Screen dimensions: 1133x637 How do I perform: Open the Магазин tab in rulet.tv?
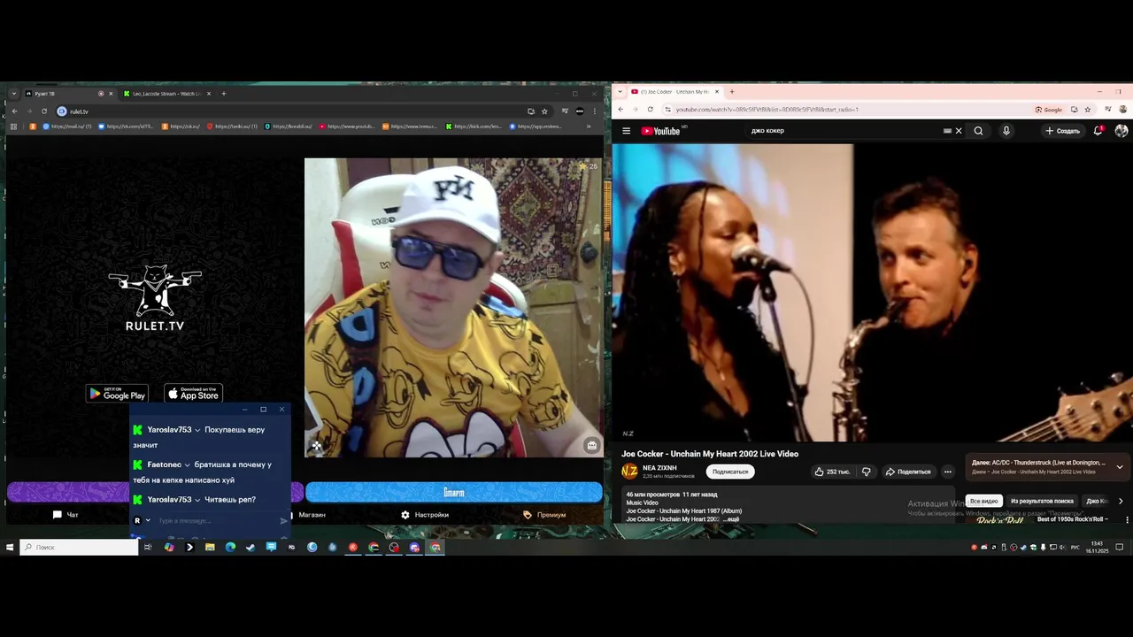click(306, 515)
